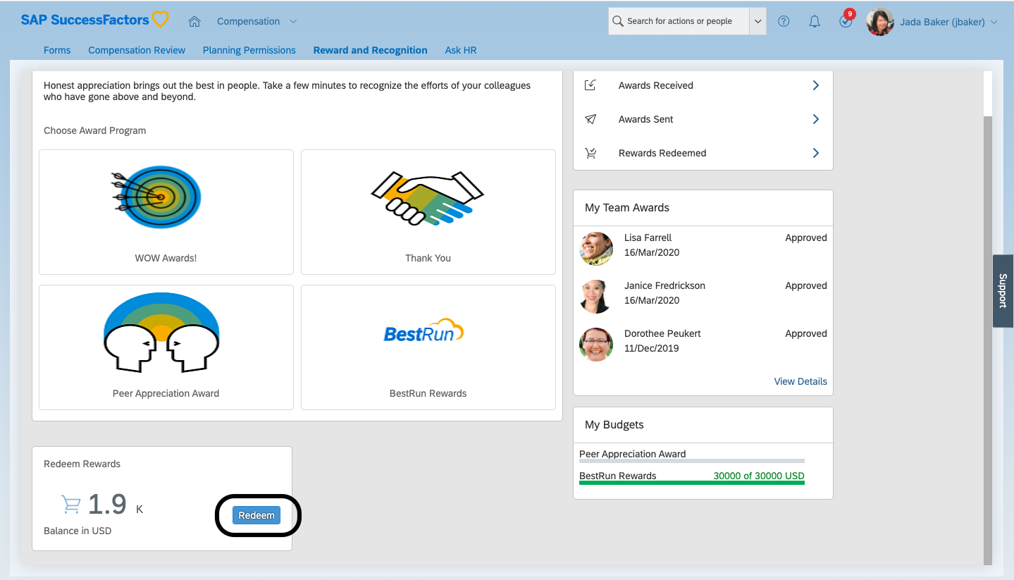
Task: Open the Support side tab
Action: (1003, 290)
